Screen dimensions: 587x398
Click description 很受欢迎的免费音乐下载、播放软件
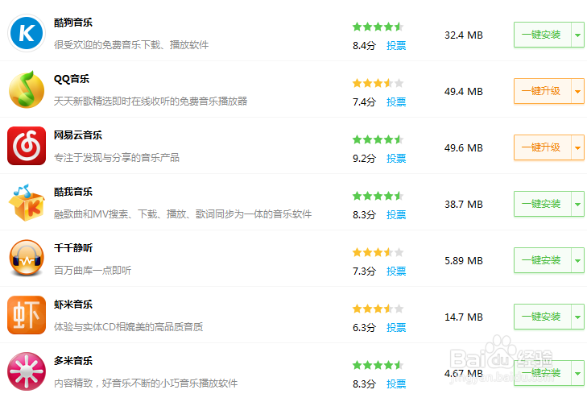[x=131, y=45]
